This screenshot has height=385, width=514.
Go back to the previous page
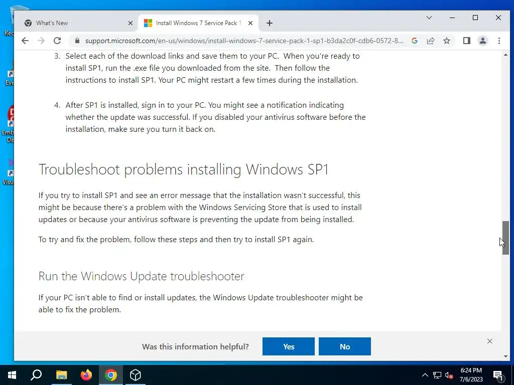click(x=25, y=41)
